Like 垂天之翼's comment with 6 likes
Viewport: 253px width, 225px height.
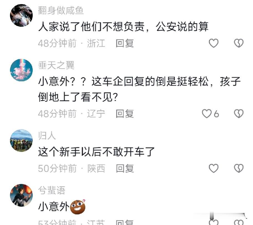coord(207,114)
